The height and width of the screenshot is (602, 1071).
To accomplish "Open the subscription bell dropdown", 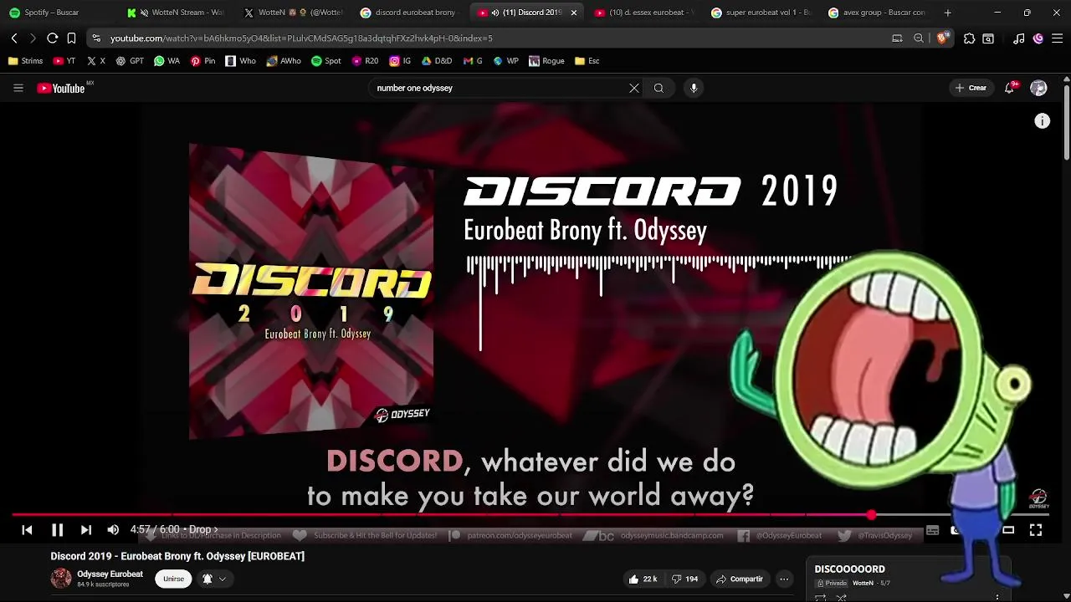I will tap(213, 579).
